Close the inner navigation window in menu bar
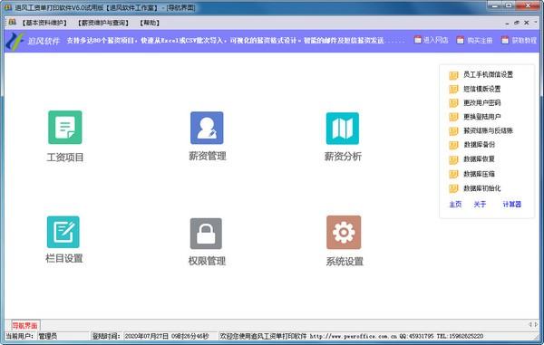 (526, 23)
